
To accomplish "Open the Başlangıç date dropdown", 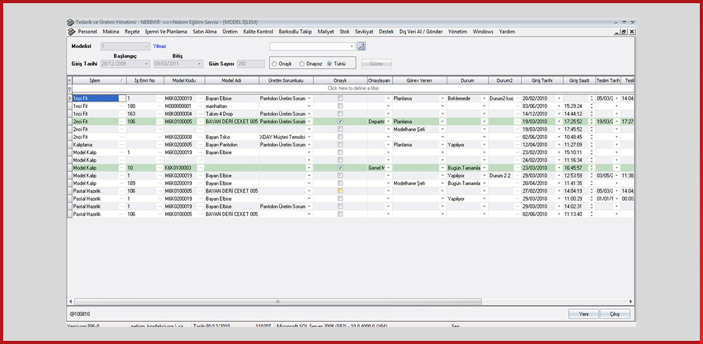I will pos(147,64).
